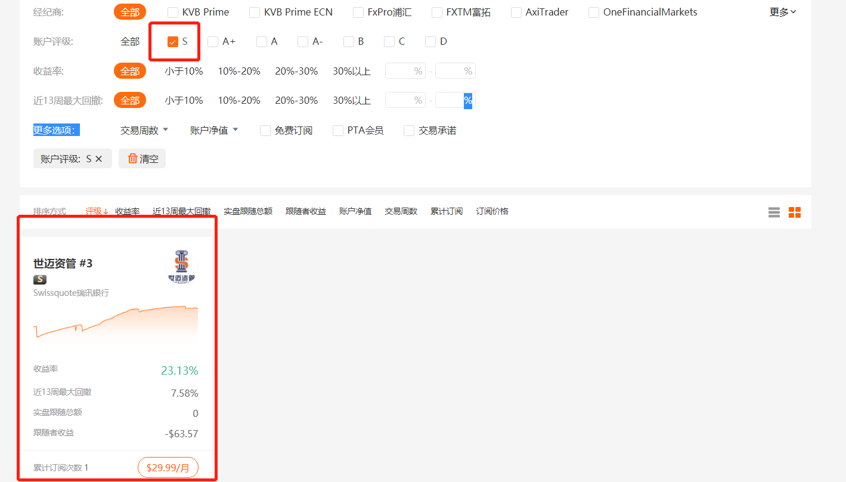Check the A+ account rating checkbox
Viewport: 846px width, 482px height.
coord(213,42)
